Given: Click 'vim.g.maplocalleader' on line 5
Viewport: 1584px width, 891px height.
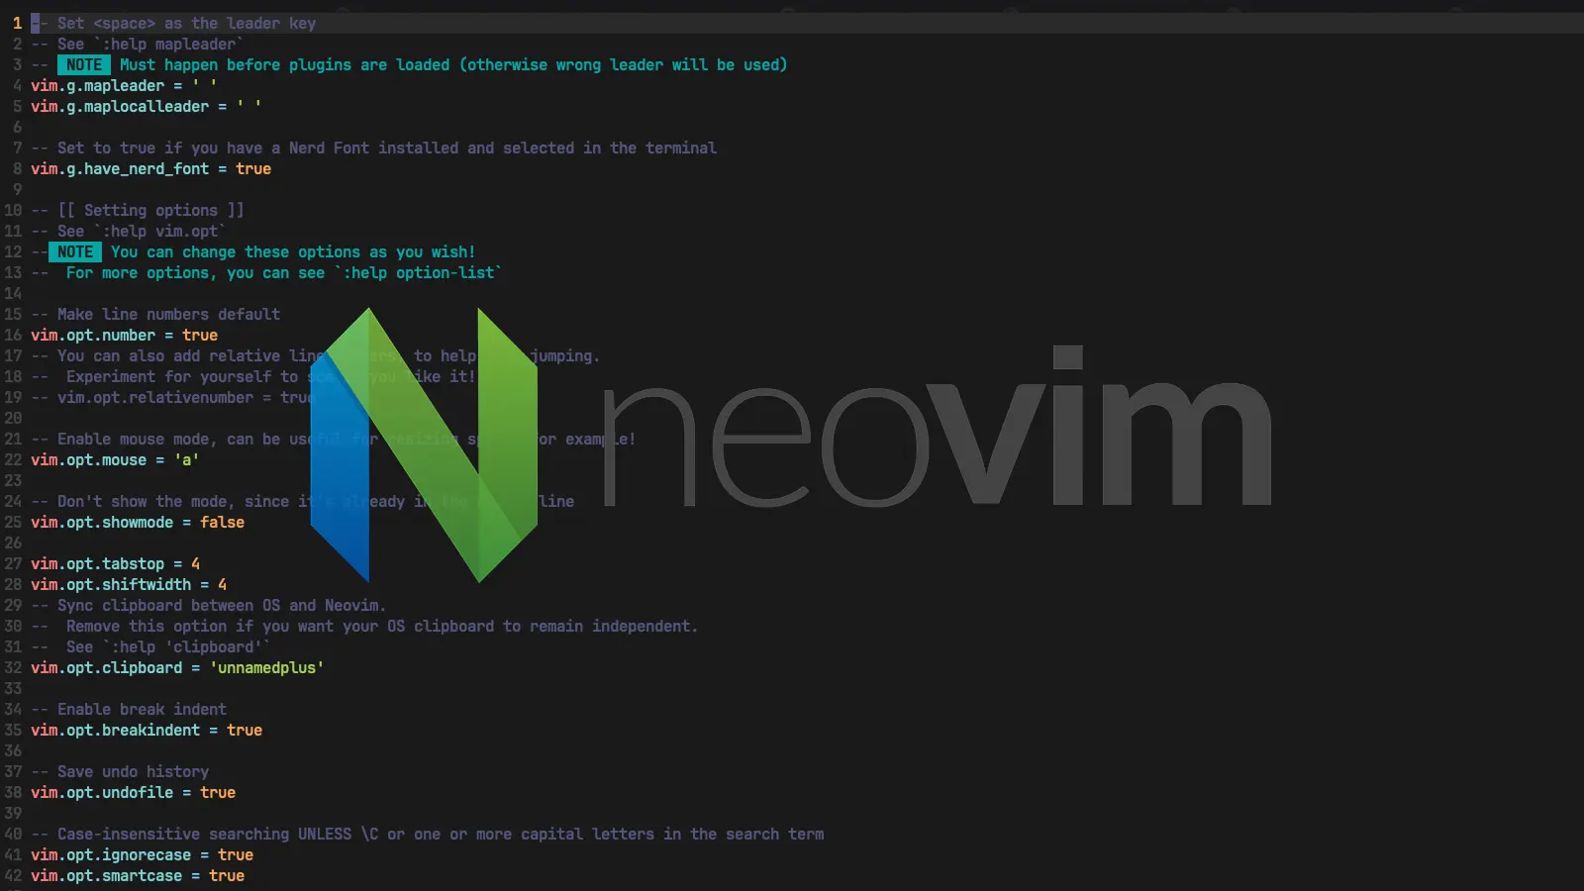Looking at the screenshot, I should click(120, 106).
